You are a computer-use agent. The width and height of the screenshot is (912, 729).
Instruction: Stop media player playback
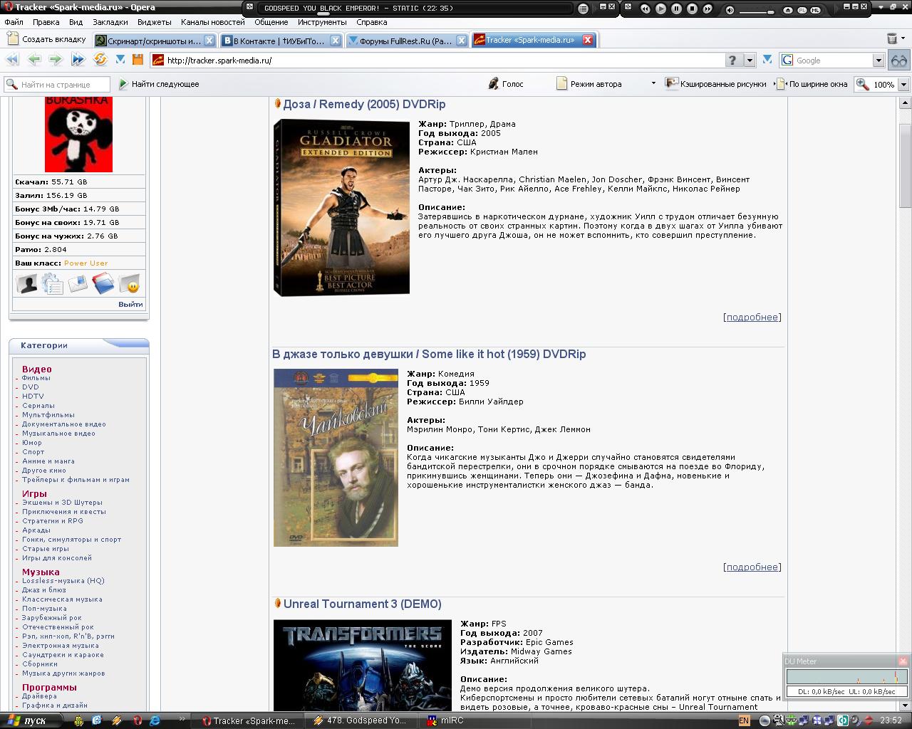coord(692,9)
